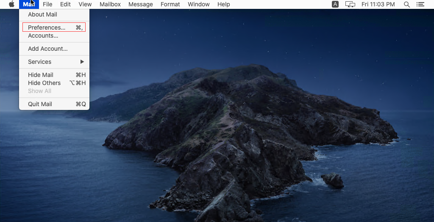The height and width of the screenshot is (222, 434).
Task: Open the File menu
Action: [x=47, y=4]
